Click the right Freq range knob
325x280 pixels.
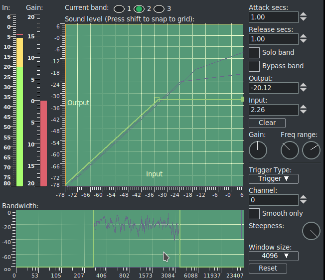pos(312,149)
